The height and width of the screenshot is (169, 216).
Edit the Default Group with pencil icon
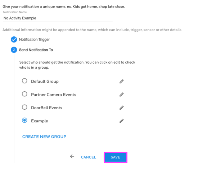(x=122, y=81)
